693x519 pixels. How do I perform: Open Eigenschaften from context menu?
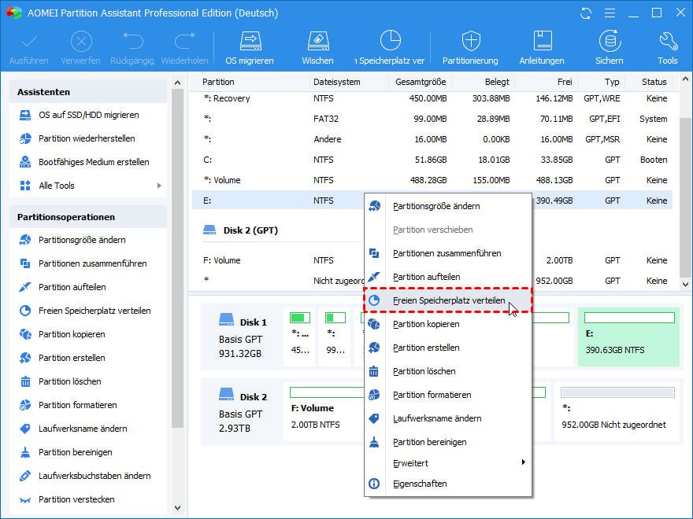click(x=420, y=484)
